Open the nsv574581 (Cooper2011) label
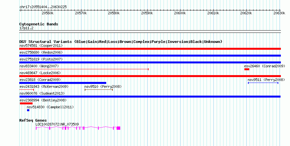Screen dimensions: 290x146 coord(41,46)
